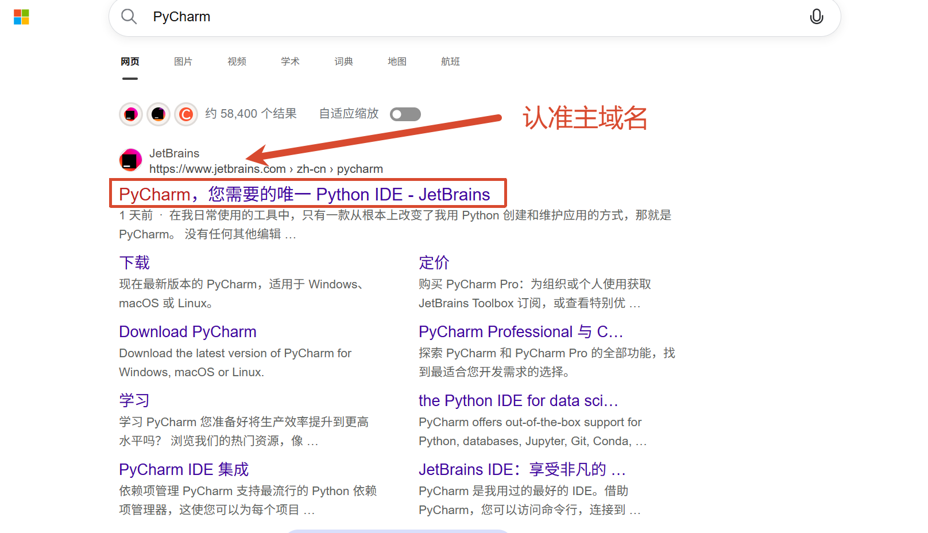Open the 图片 tab

click(183, 61)
